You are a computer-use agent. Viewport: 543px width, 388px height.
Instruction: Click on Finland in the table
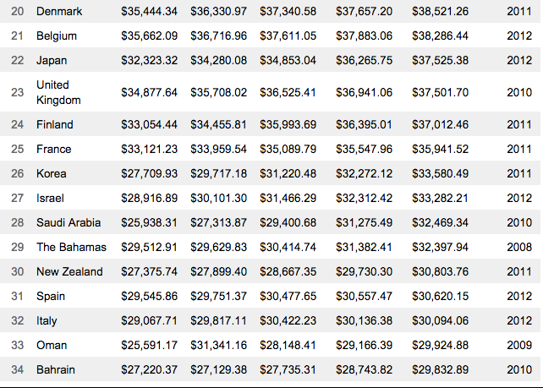(x=55, y=125)
